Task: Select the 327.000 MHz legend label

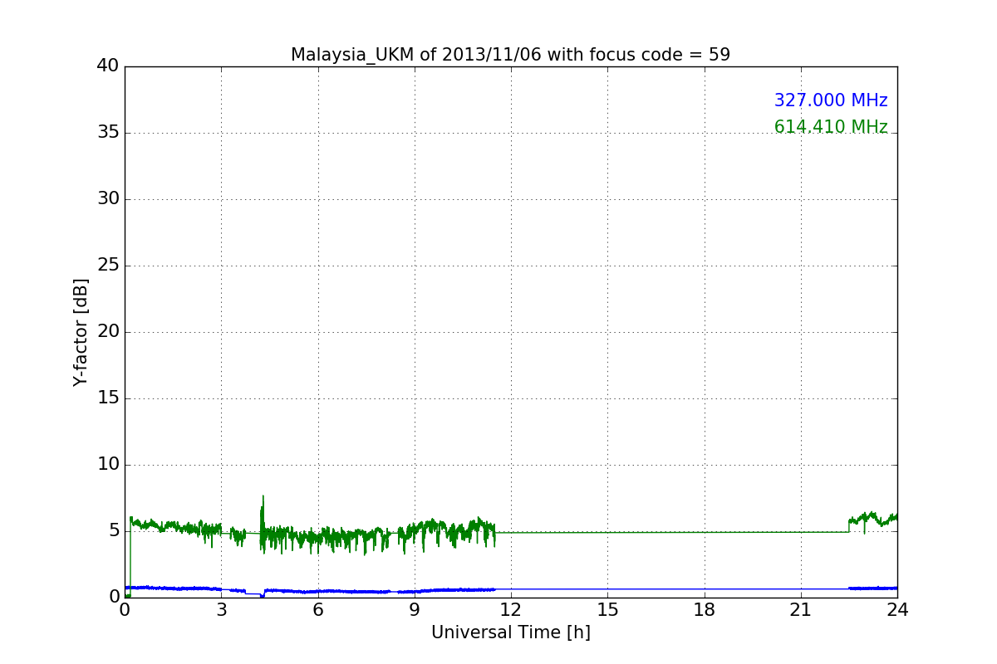Action: [x=831, y=100]
